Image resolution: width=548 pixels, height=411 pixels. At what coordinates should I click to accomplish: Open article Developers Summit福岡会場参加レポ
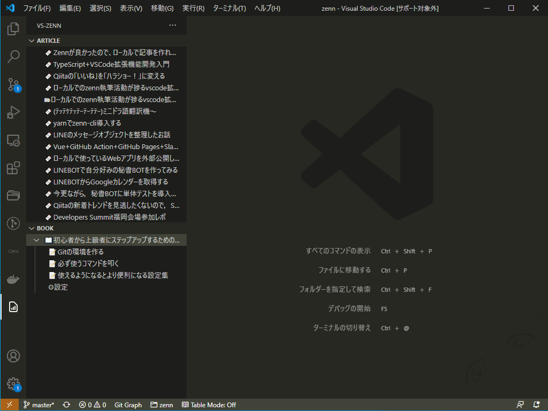click(x=106, y=217)
